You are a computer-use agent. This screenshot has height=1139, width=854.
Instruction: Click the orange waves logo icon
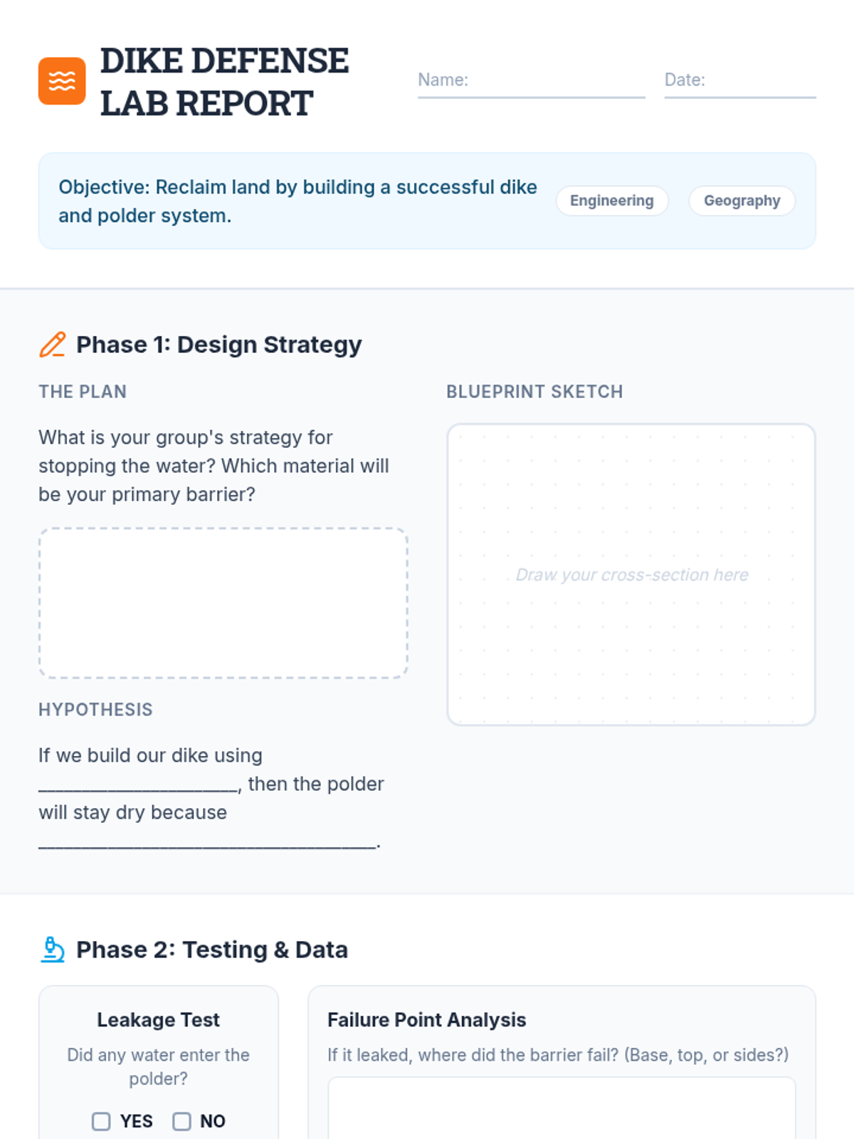tap(62, 81)
